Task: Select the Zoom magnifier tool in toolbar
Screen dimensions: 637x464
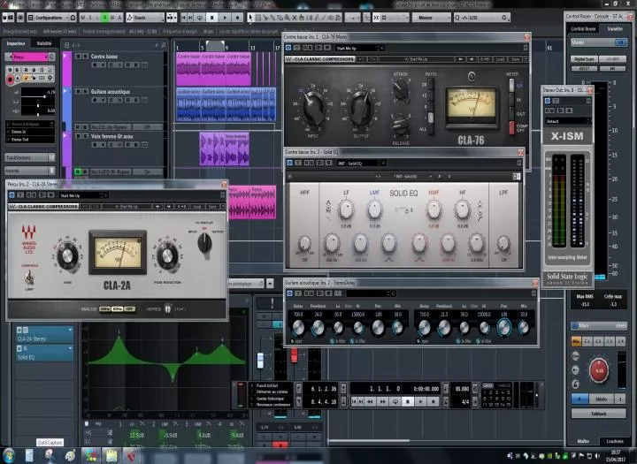Action: 288,18
